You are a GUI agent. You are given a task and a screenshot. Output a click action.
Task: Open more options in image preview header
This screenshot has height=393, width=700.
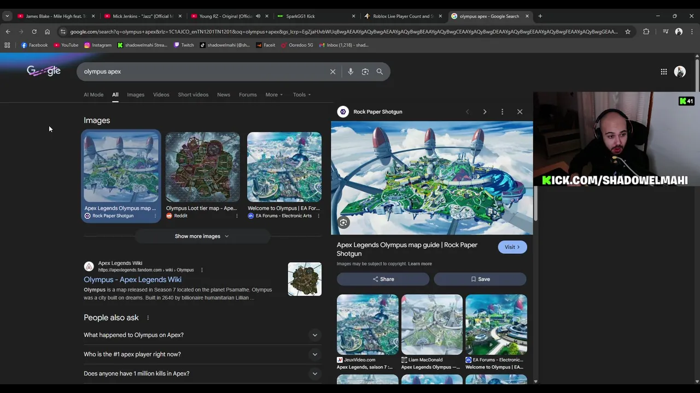tap(502, 112)
